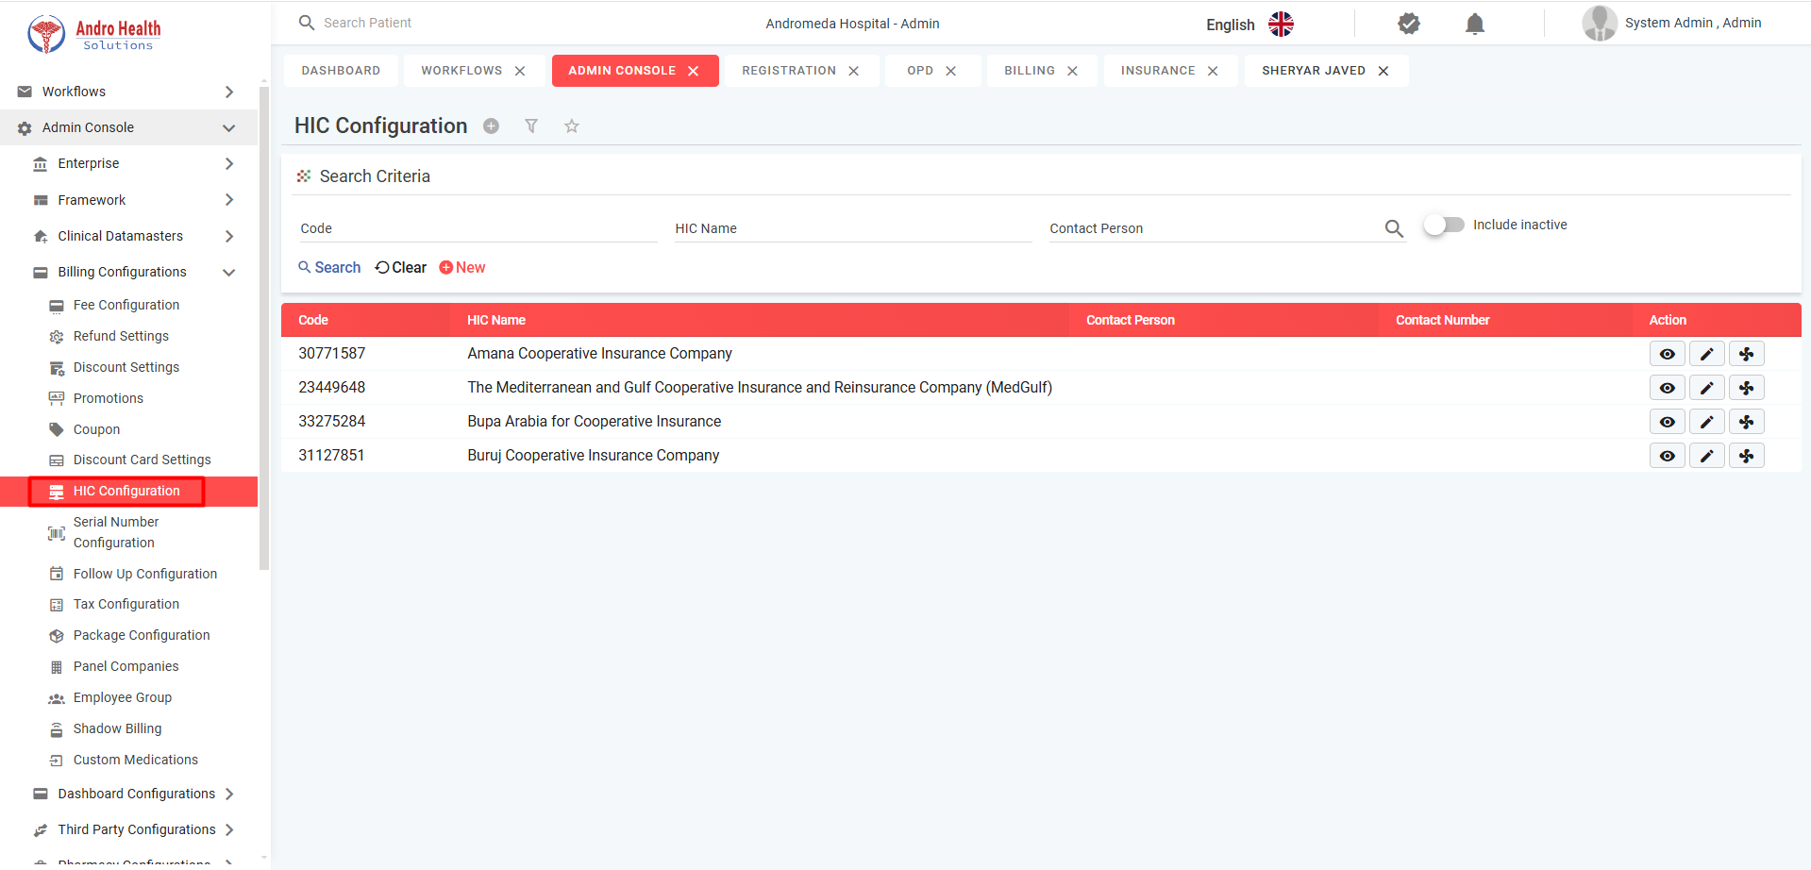Click the last action icon for Buruj Cooperative row
1811x870 pixels.
tap(1746, 456)
